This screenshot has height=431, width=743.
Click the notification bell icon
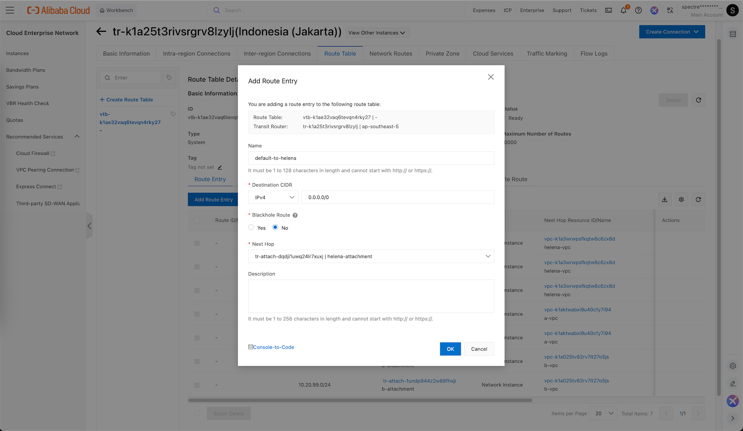(623, 10)
